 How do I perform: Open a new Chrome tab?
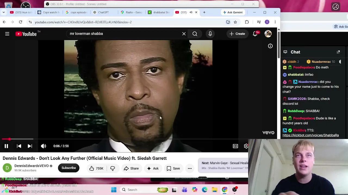click(x=204, y=12)
